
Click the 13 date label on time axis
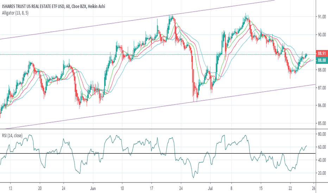(x=11, y=188)
